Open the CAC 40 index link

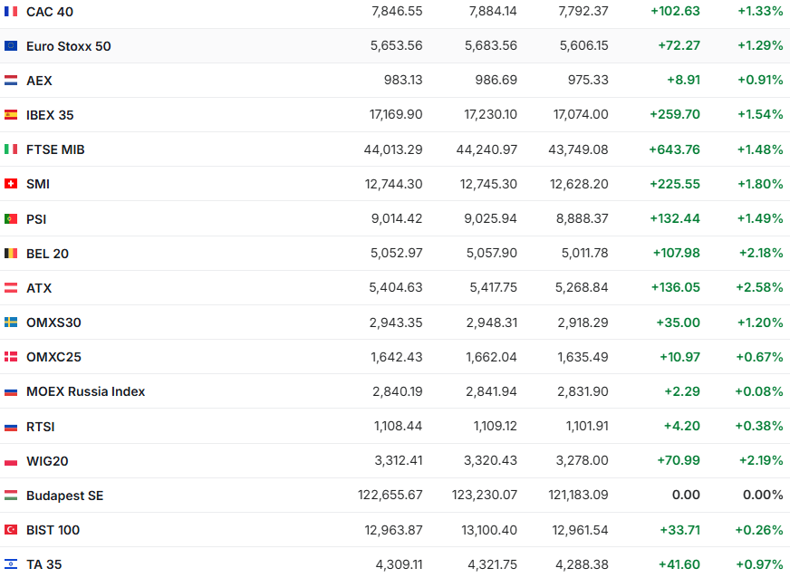tap(50, 12)
